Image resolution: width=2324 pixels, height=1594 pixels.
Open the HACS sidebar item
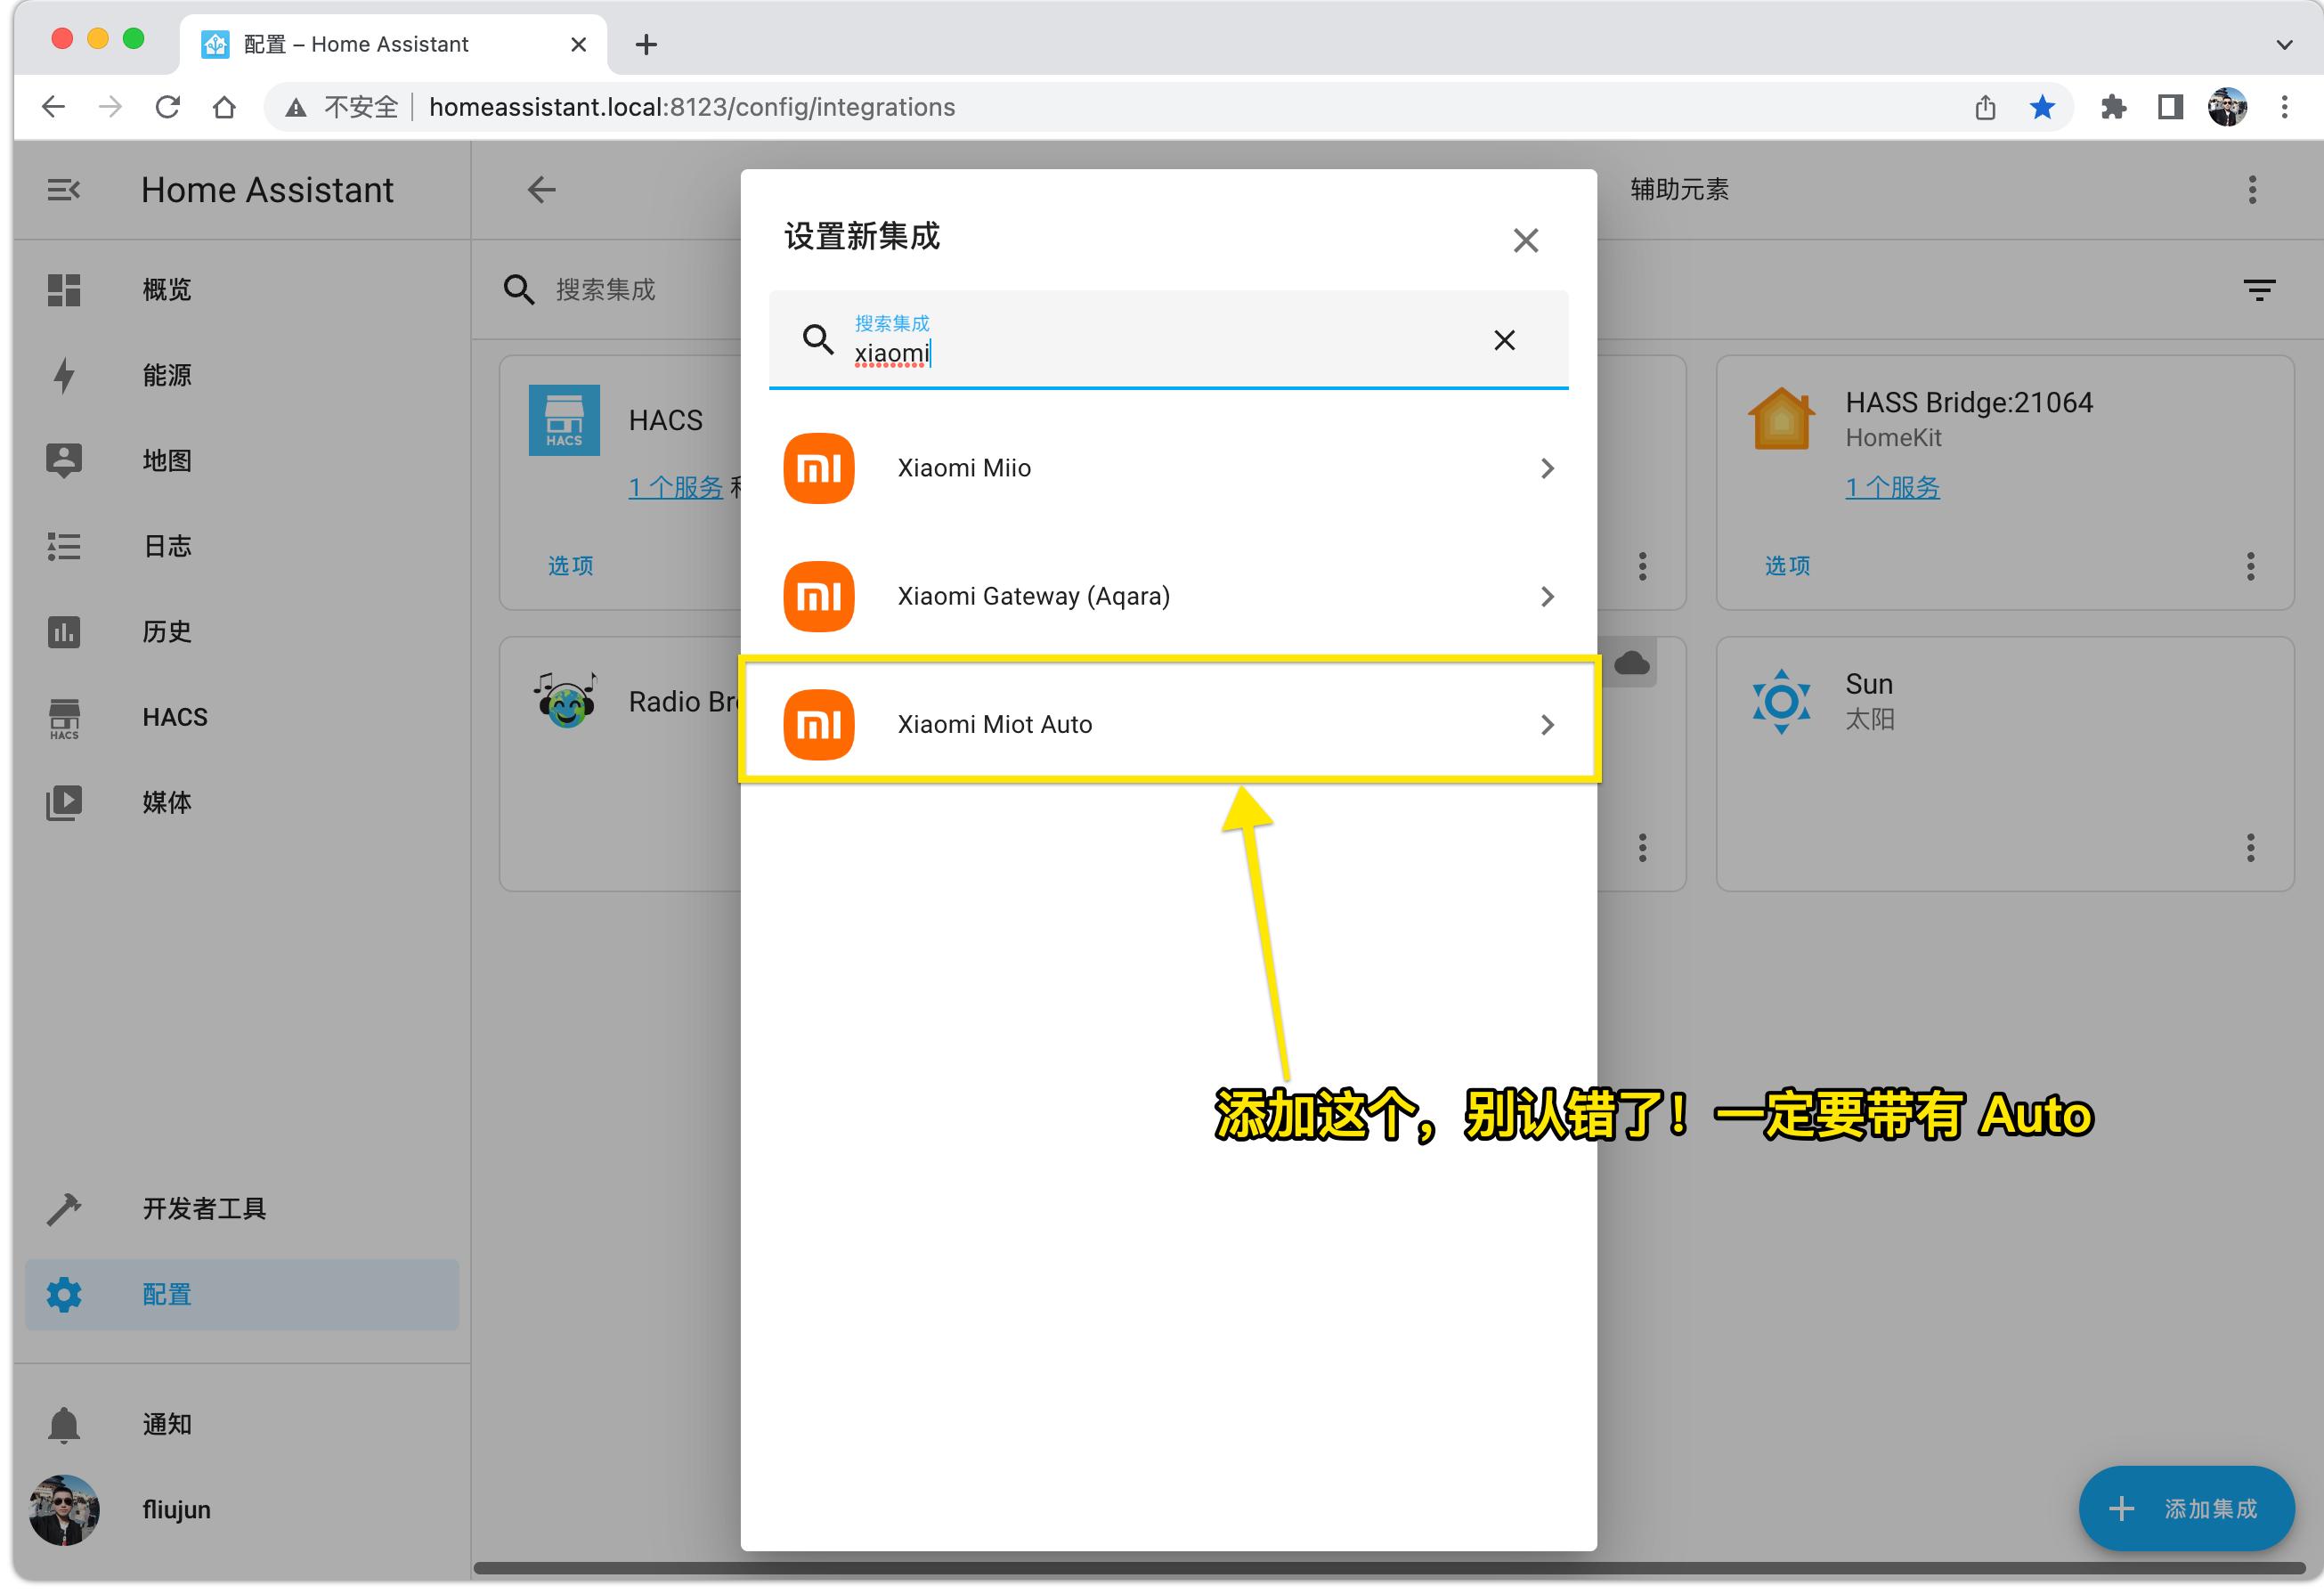(x=174, y=717)
